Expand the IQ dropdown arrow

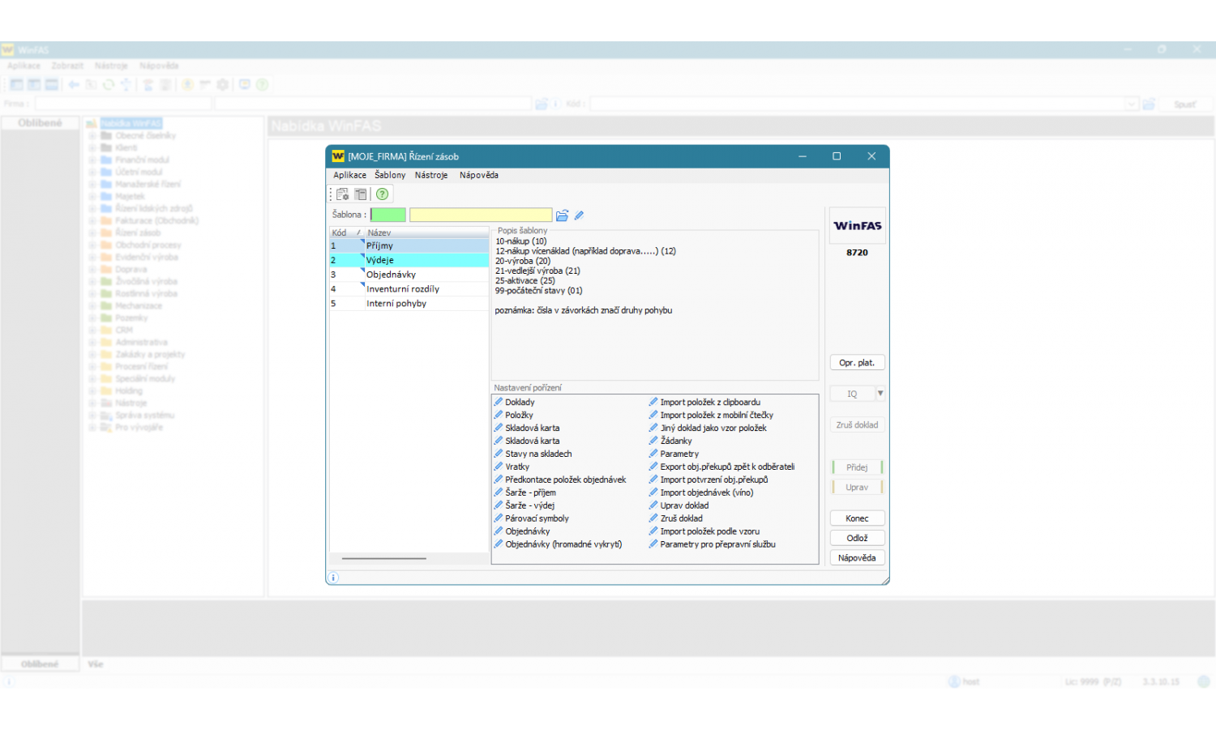[x=880, y=394]
